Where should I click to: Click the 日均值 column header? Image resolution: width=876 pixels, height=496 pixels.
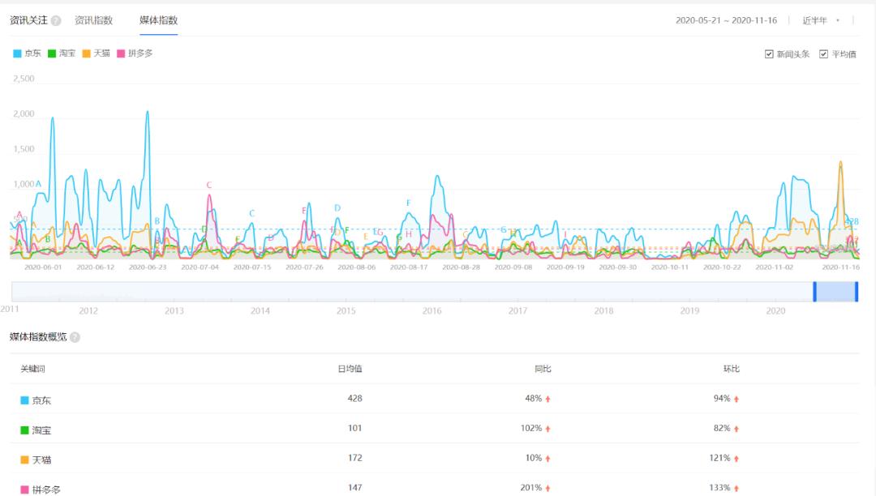[350, 369]
